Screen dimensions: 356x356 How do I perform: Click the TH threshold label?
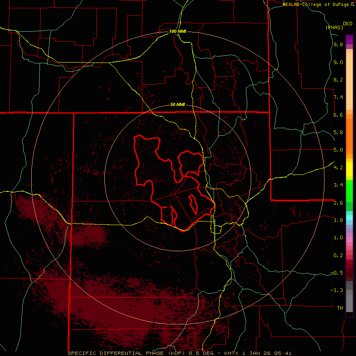(340, 308)
